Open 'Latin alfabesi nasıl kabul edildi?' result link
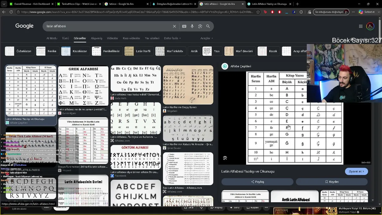 coord(135,94)
